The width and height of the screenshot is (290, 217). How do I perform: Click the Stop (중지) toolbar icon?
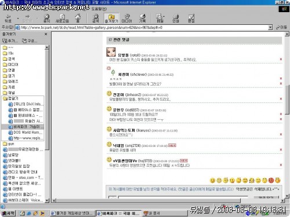tap(46, 19)
